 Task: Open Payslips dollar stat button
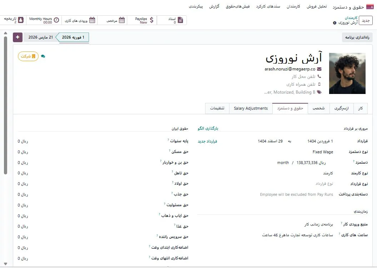coord(142,20)
